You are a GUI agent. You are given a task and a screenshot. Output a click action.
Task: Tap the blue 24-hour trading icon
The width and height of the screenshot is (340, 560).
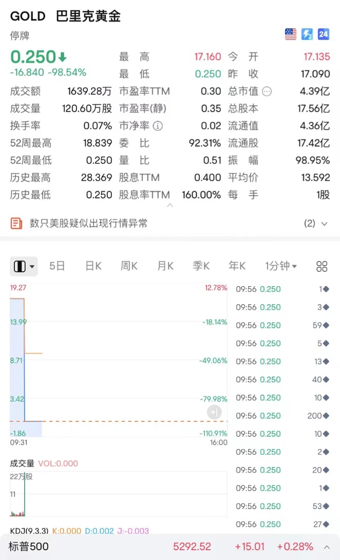323,34
